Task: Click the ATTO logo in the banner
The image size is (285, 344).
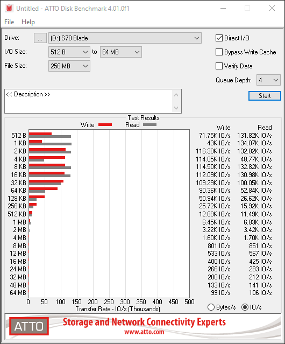Action: tap(29, 326)
